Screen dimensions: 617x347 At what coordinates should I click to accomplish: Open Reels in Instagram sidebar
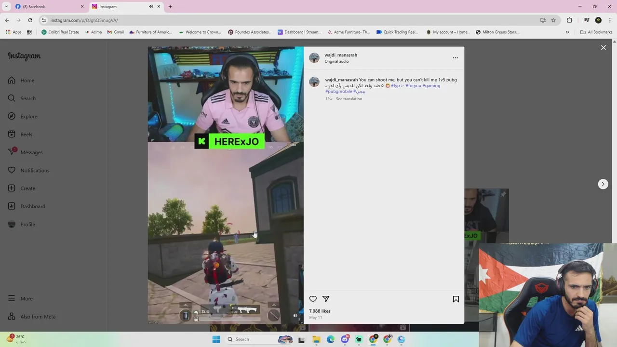click(x=26, y=134)
